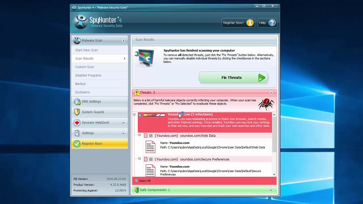The height and width of the screenshot is (204, 363).
Task: Select Scan Results in the sidebar
Action: tap(100, 59)
